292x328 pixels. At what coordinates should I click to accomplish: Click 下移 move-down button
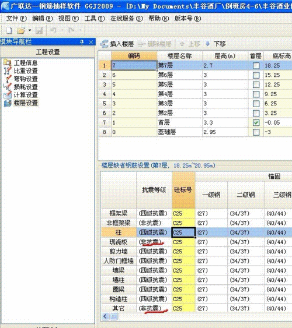point(215,44)
